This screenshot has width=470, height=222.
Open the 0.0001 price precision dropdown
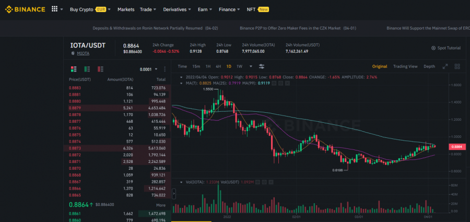pyautogui.click(x=148, y=69)
